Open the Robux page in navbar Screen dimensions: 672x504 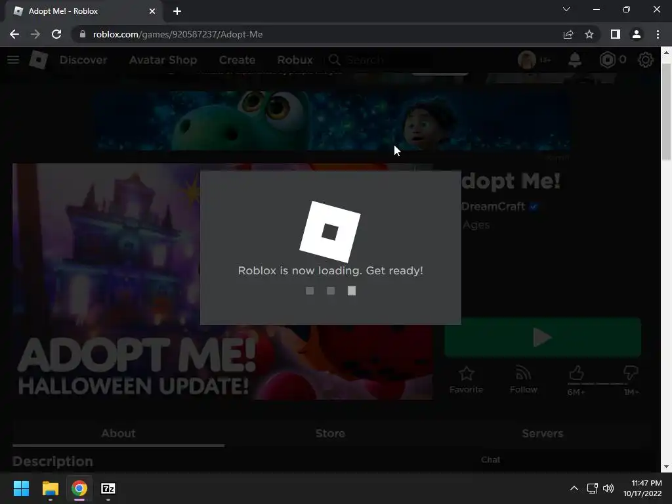click(295, 60)
